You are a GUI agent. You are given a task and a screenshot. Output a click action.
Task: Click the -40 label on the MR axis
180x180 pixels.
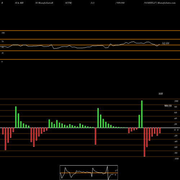(176, 141)
